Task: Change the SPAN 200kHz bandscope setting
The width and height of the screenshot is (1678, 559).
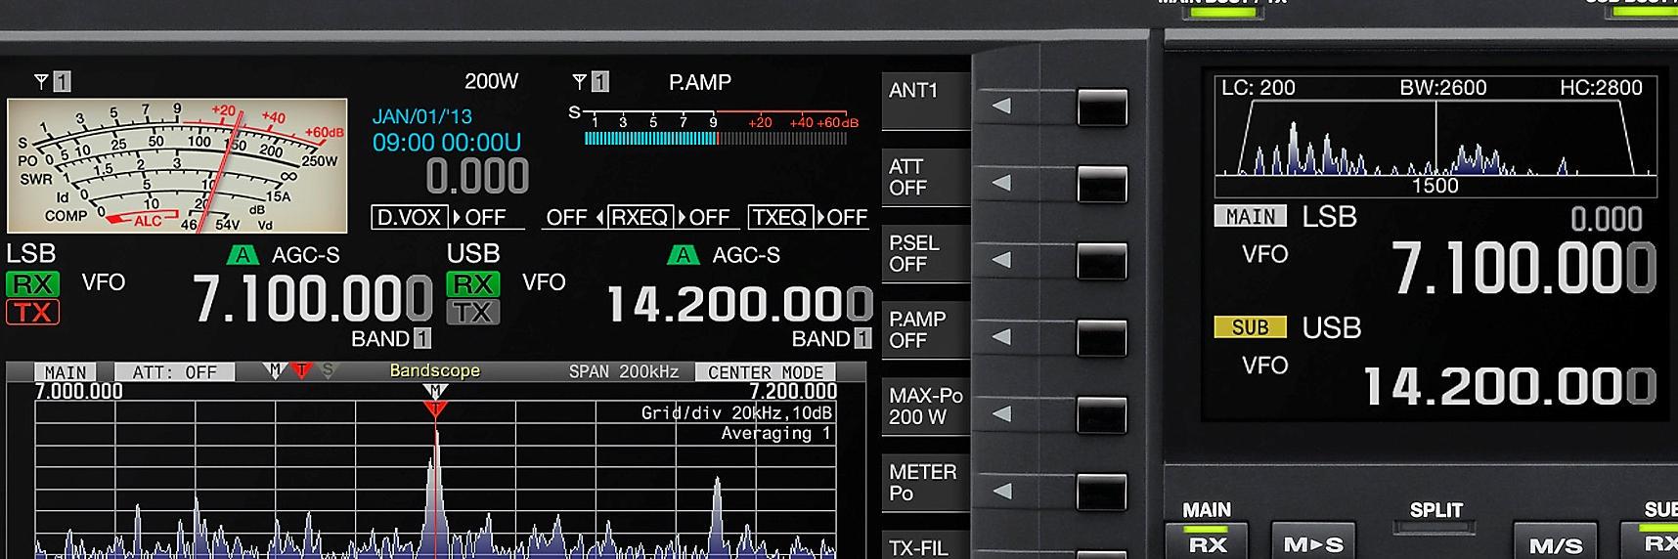Action: (624, 372)
